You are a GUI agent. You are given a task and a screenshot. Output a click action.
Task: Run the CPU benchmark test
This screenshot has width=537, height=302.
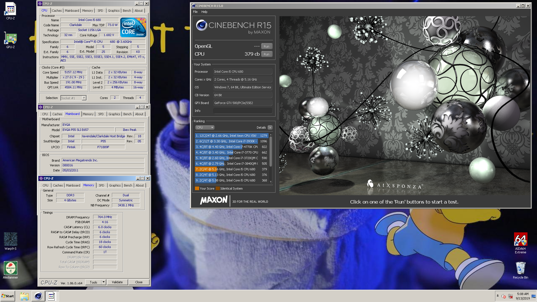pos(267,54)
